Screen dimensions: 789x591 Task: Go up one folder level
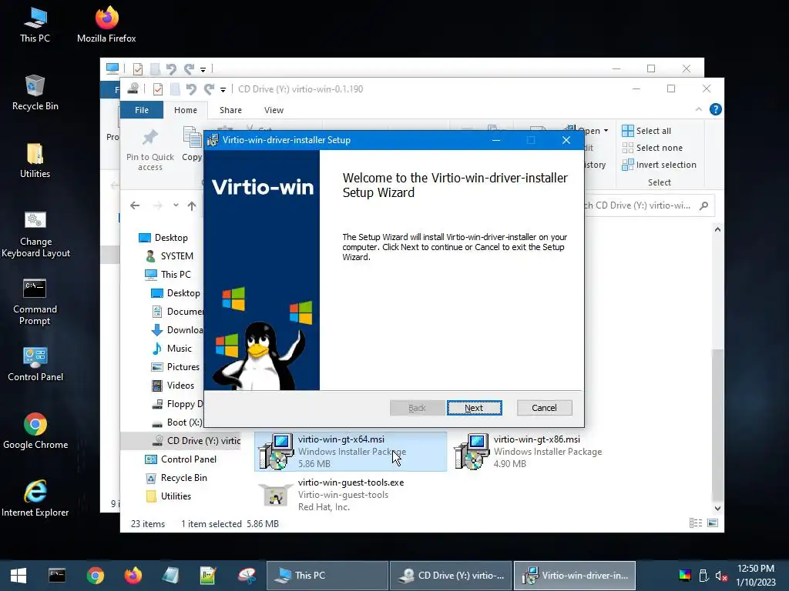192,205
